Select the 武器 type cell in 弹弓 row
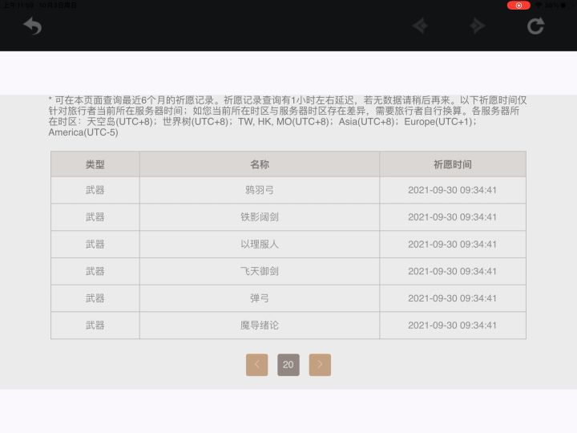 pos(95,298)
